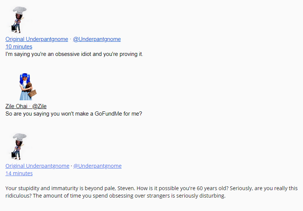Open the "Zile Ohai" display name link

(16, 106)
